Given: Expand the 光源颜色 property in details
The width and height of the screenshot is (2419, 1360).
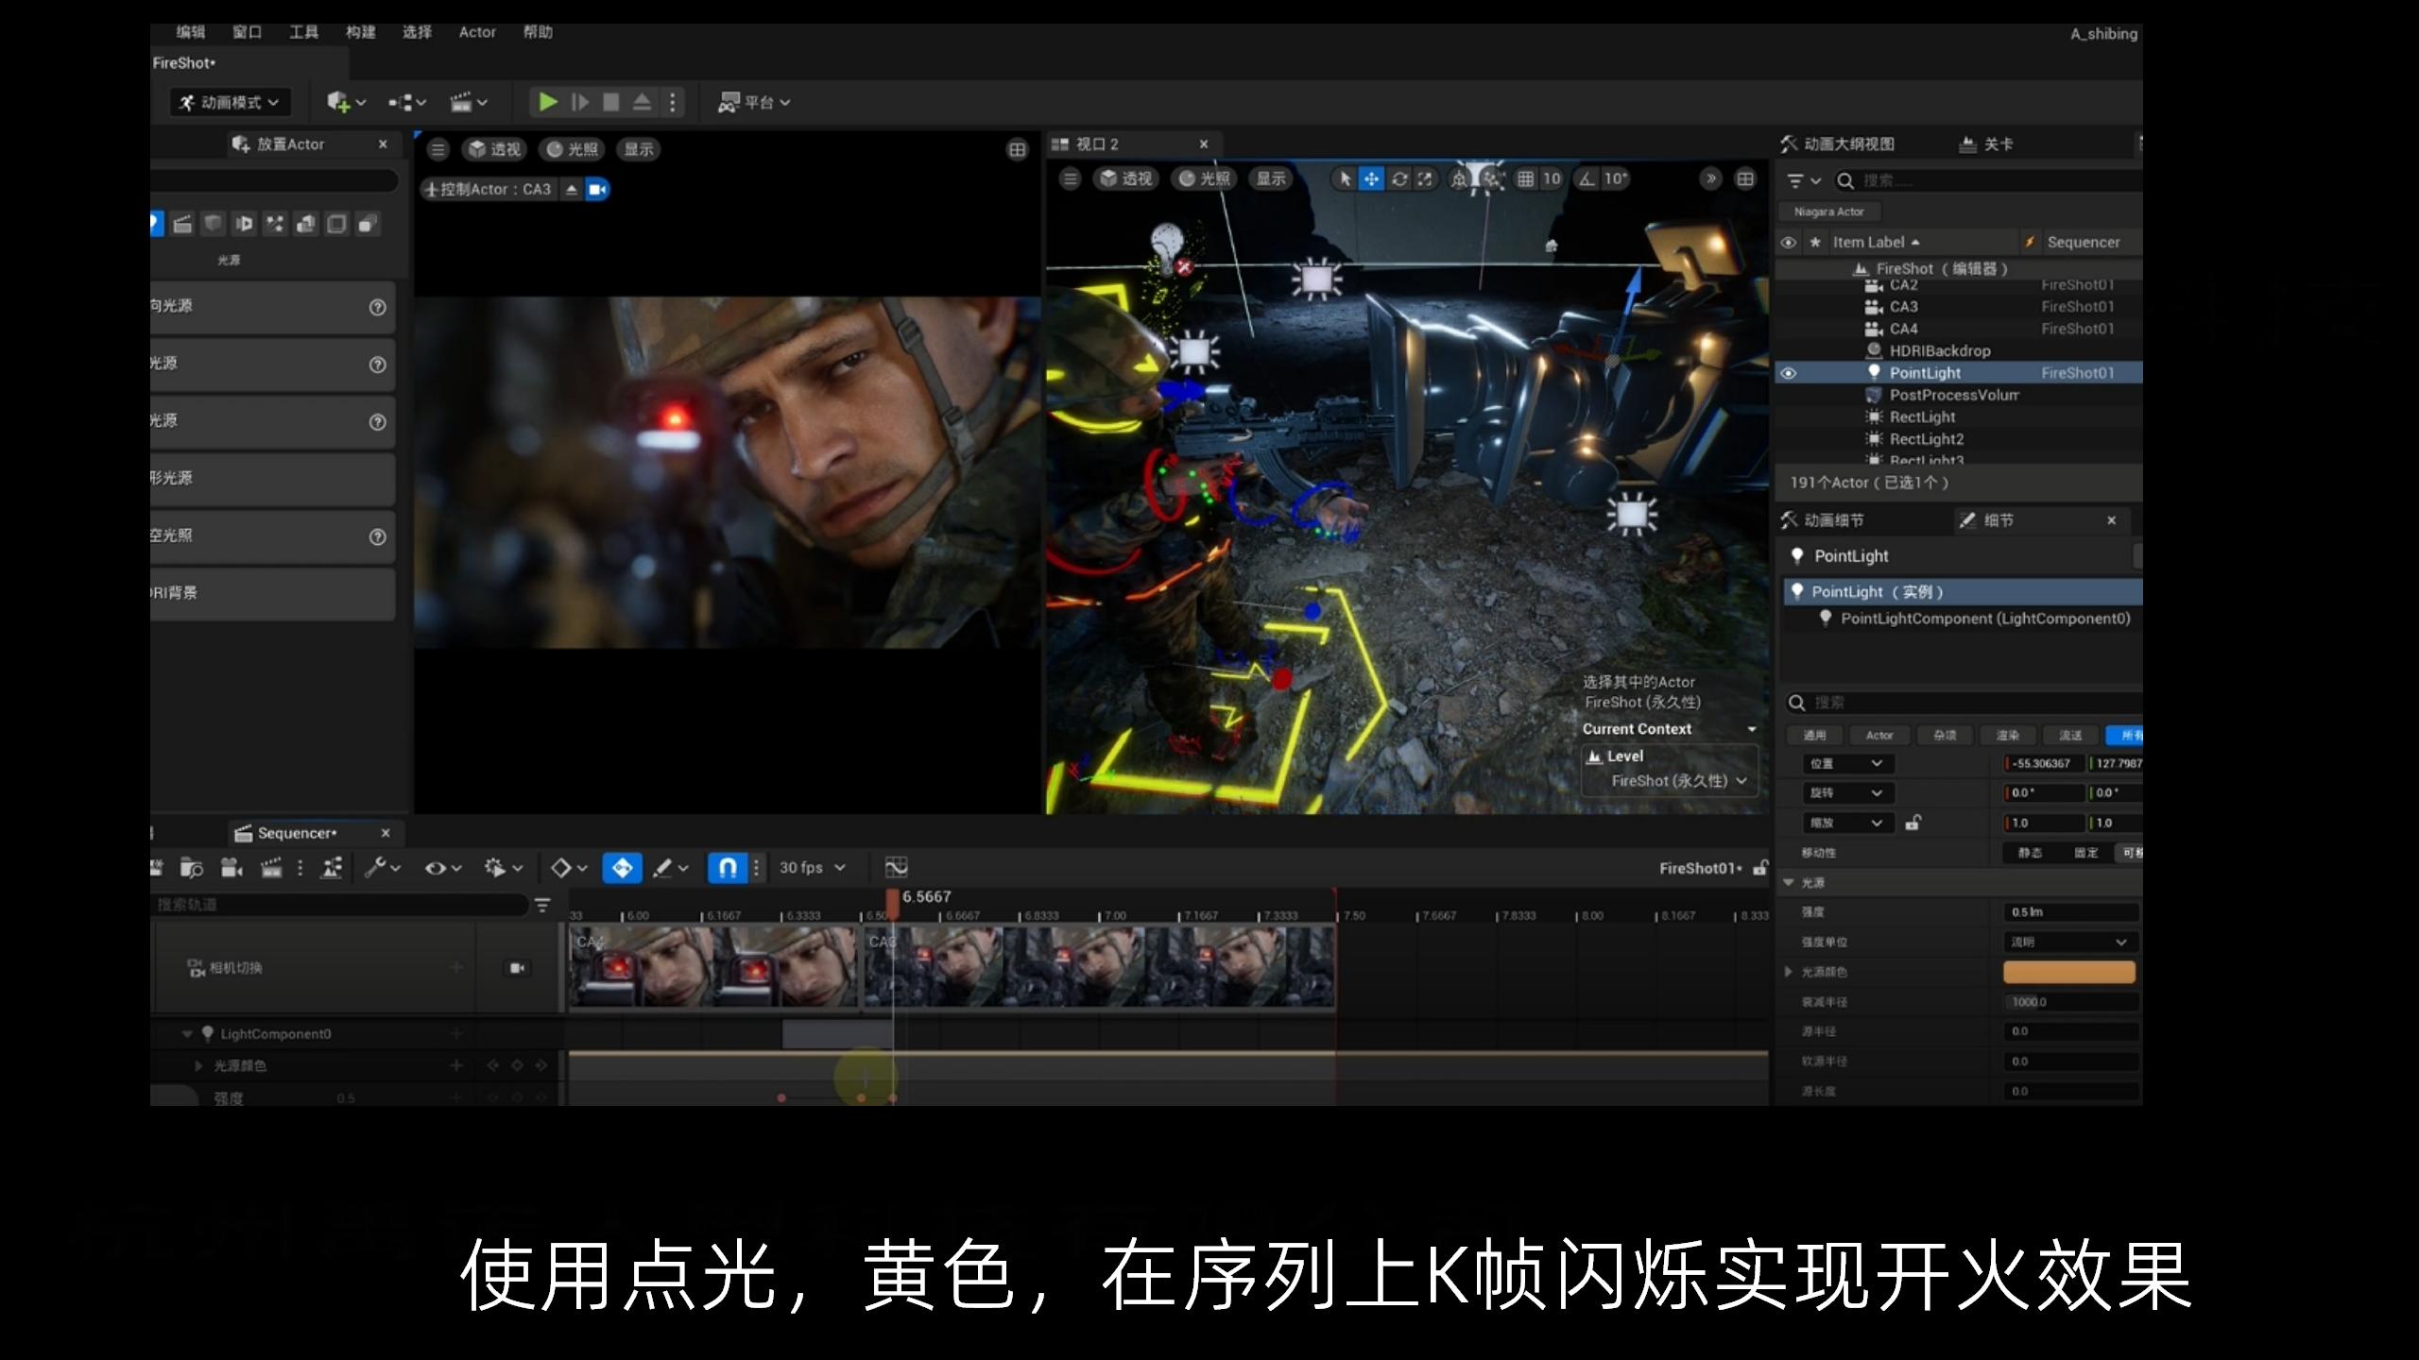Looking at the screenshot, I should (1788, 972).
